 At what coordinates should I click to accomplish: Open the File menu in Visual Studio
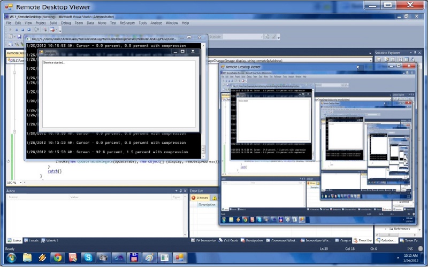point(9,23)
